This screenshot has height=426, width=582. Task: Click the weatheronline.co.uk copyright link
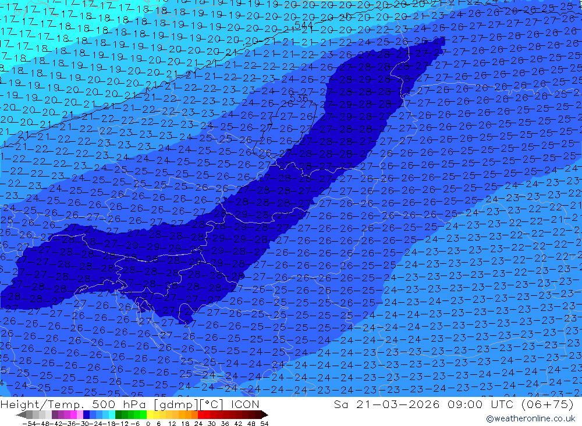point(530,418)
